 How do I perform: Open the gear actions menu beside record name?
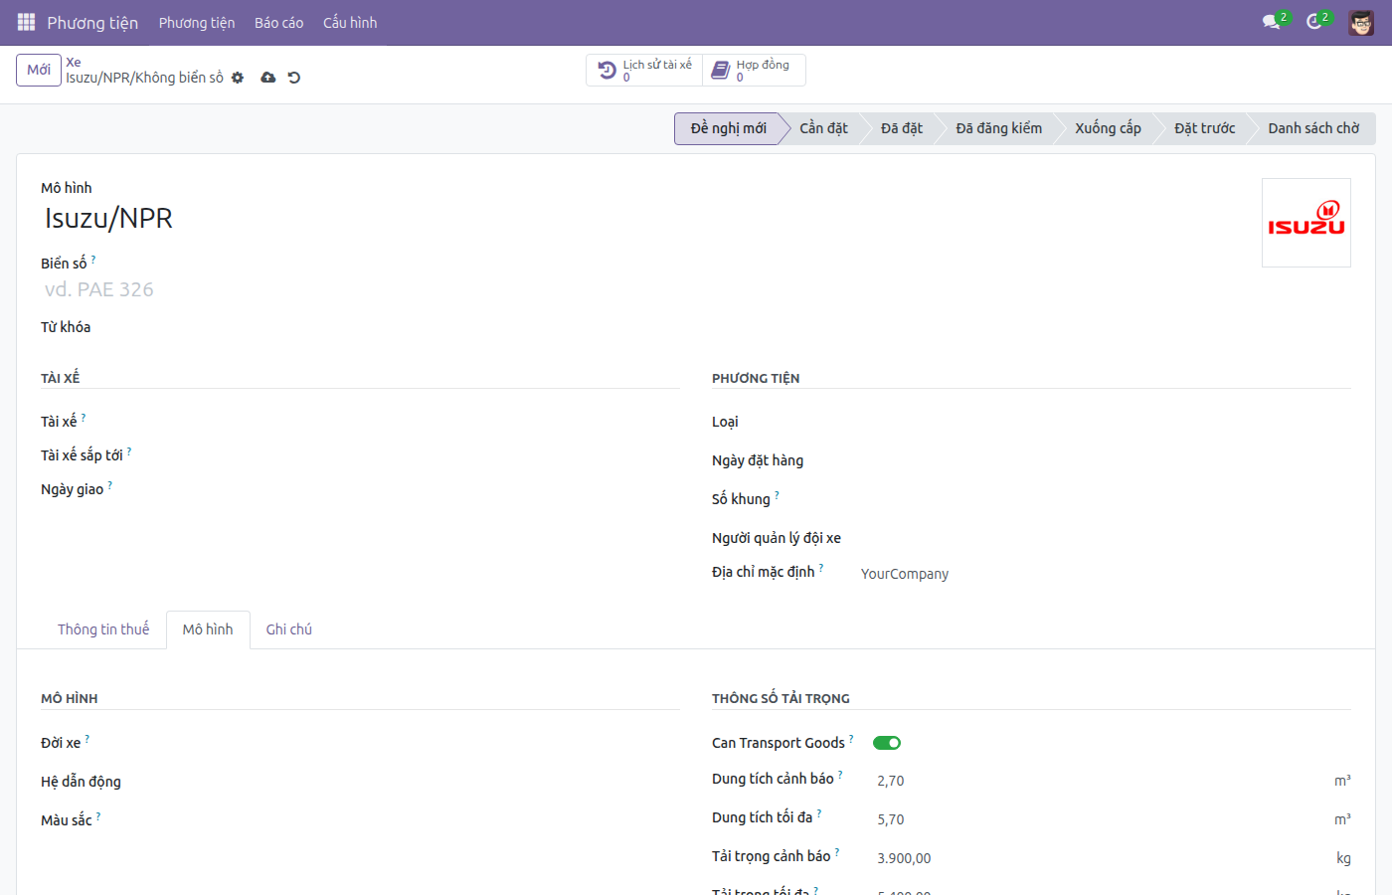click(238, 78)
